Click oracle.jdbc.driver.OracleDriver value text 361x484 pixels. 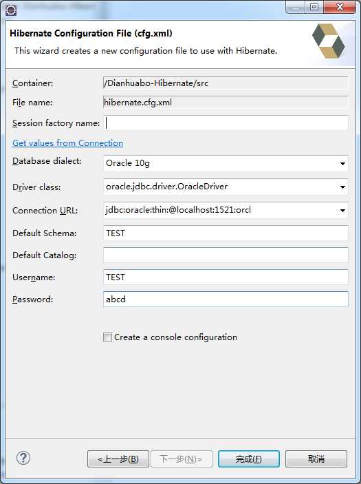[x=167, y=187]
